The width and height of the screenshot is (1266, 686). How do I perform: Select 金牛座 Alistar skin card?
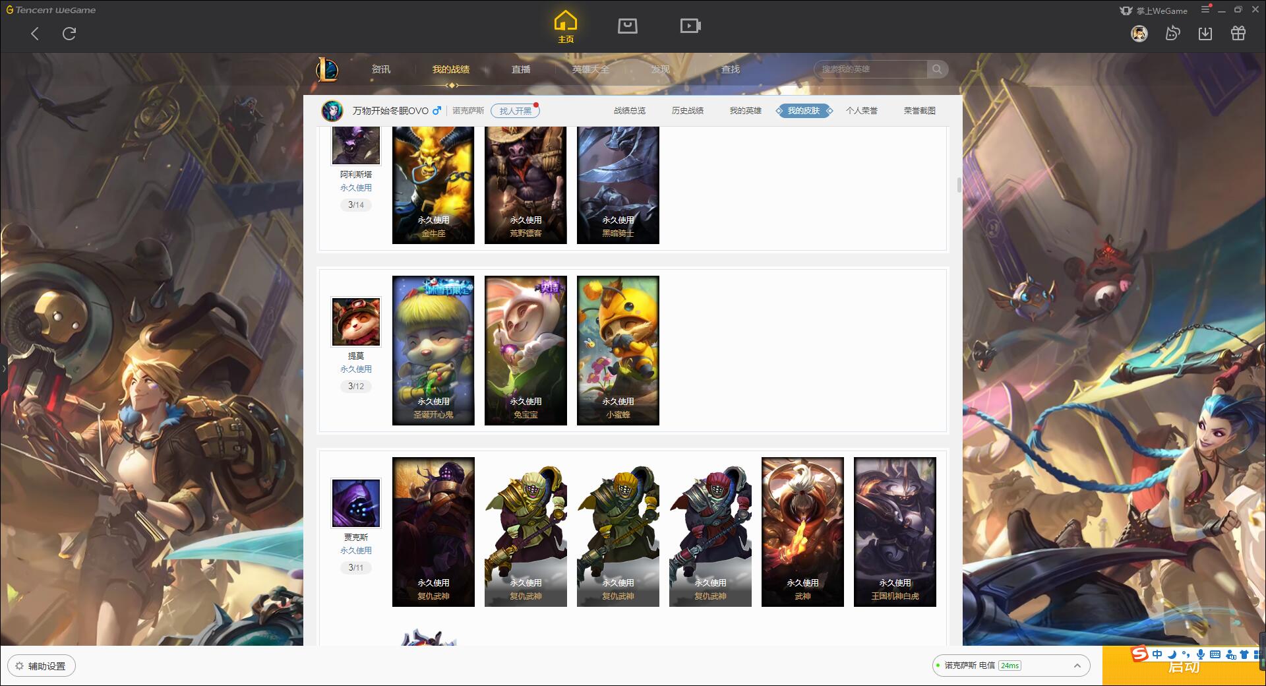(x=433, y=185)
